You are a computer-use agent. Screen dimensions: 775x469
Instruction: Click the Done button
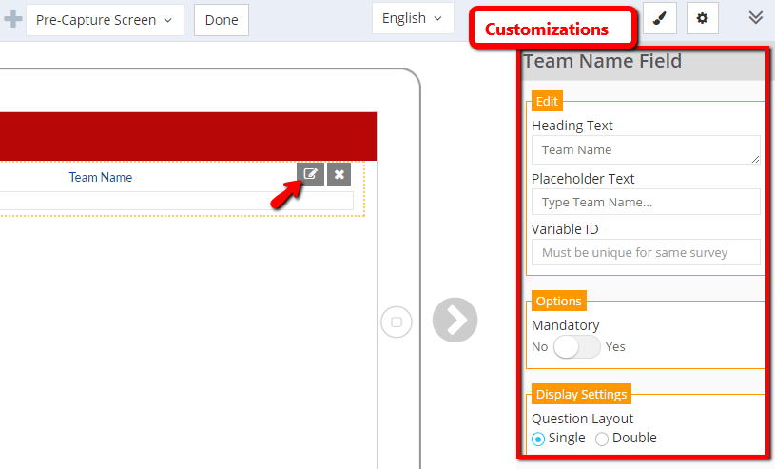tap(222, 20)
